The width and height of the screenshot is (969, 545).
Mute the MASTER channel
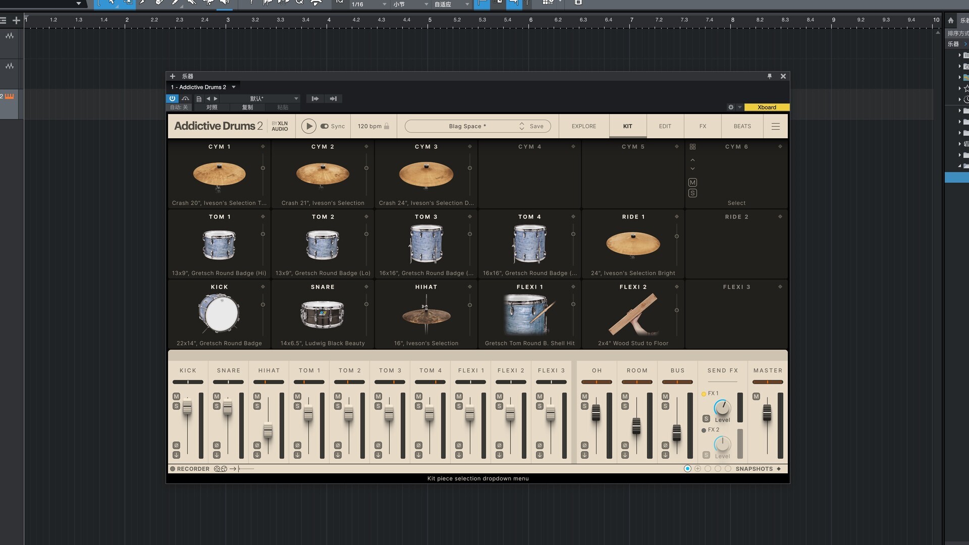tap(756, 396)
